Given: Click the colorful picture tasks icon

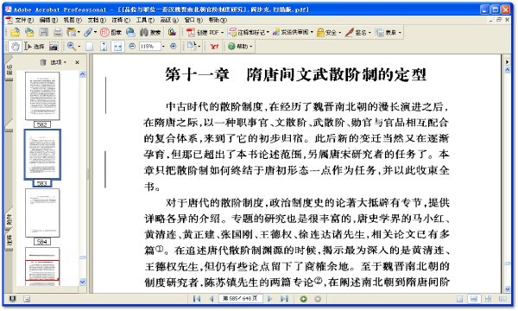Looking at the screenshot, I should (172, 32).
